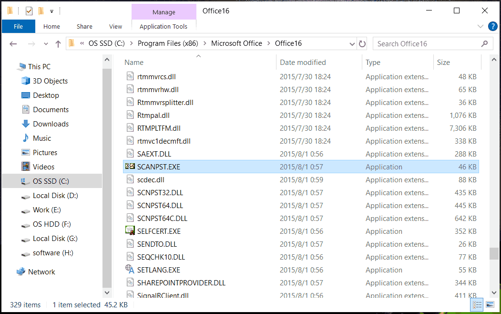
Task: Select the SEQCHK10.DLL file name
Action: click(161, 257)
